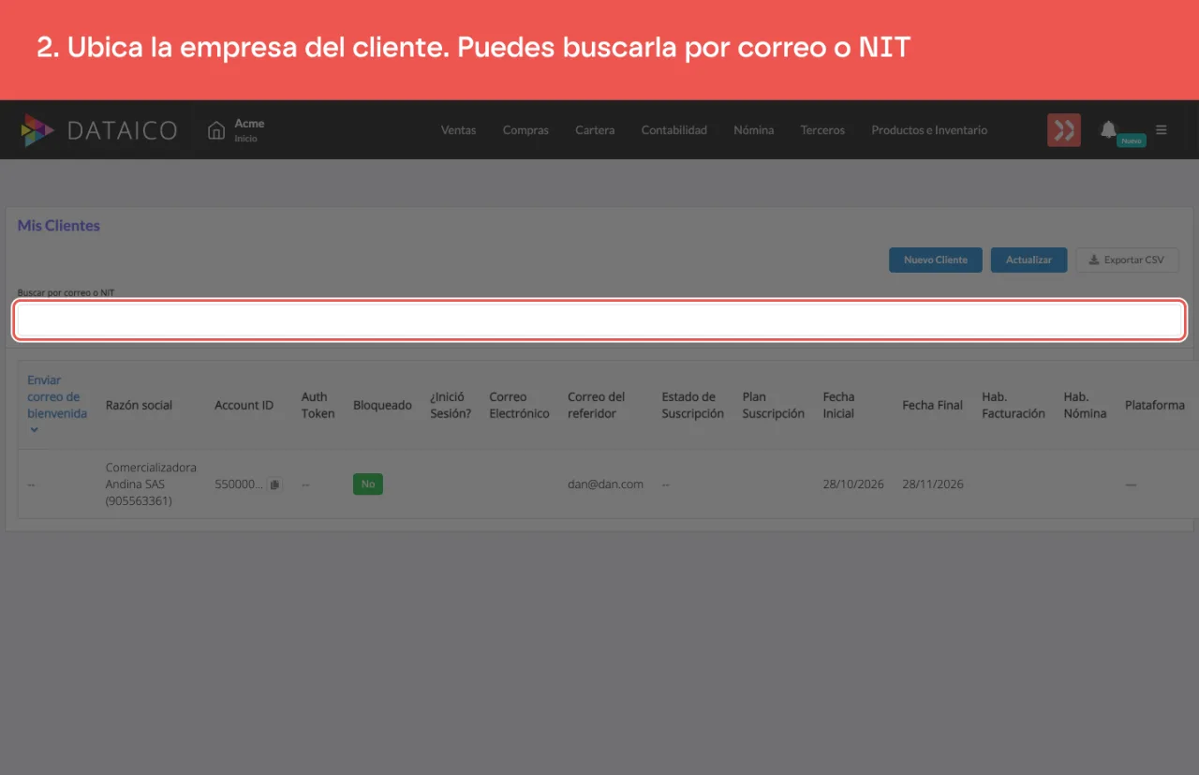Image resolution: width=1199 pixels, height=775 pixels.
Task: Open the red double-arrow shortcut icon
Action: (x=1064, y=130)
